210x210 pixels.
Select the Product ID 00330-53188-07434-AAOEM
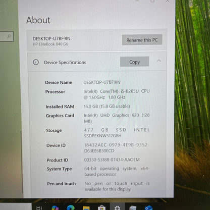pos(112,160)
